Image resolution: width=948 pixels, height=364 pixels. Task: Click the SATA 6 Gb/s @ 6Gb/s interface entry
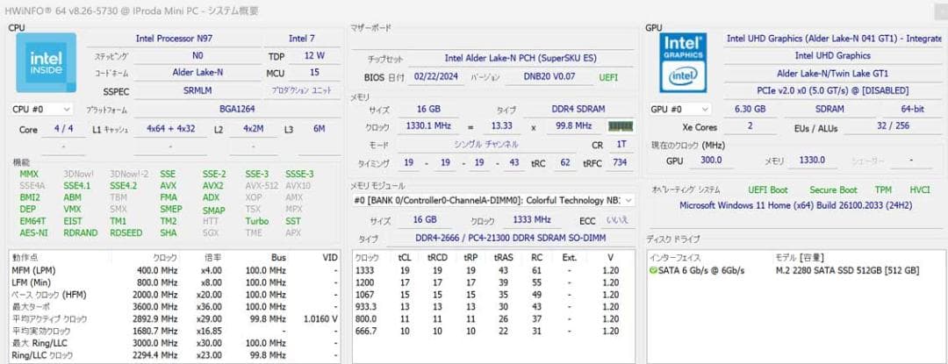pos(701,270)
